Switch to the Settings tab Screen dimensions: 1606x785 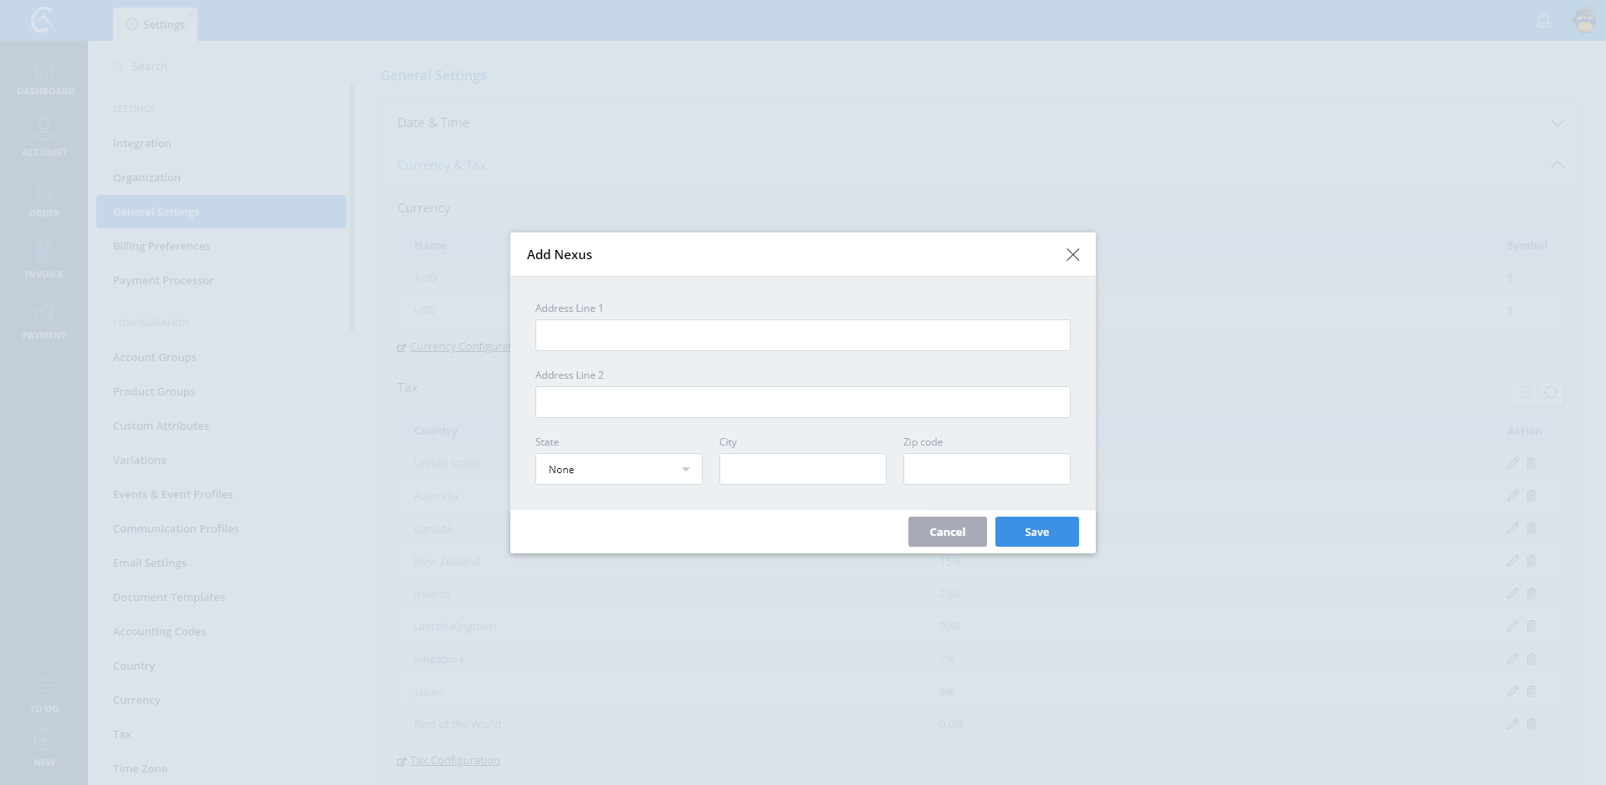coord(156,24)
